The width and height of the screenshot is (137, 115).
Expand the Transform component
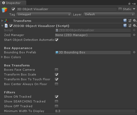[2, 21]
